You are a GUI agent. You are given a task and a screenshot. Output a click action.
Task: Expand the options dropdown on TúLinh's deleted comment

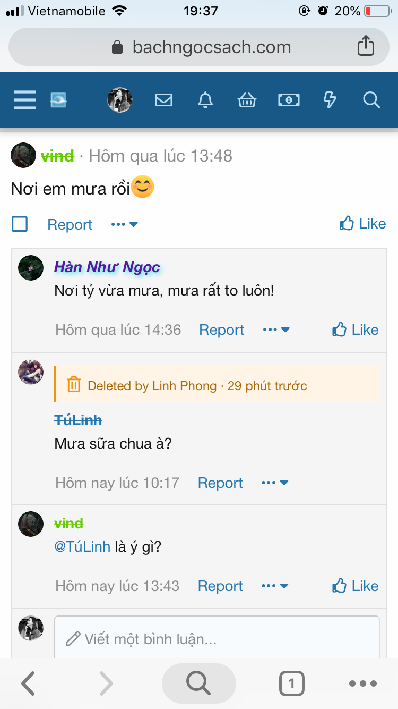coord(275,483)
